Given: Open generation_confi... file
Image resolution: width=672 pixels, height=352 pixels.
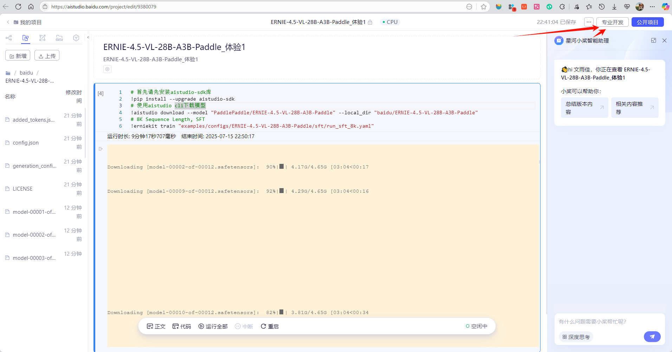Looking at the screenshot, I should pos(34,166).
